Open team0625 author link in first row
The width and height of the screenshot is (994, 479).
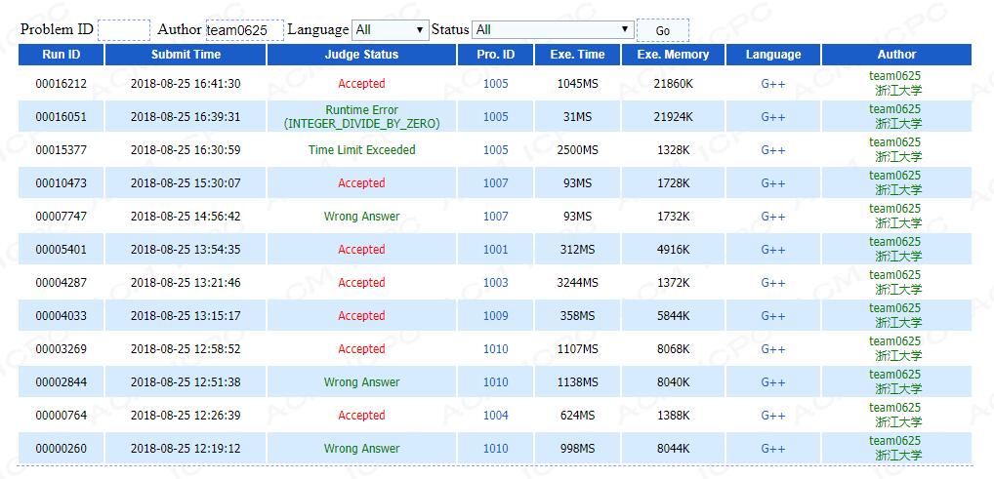coord(895,76)
